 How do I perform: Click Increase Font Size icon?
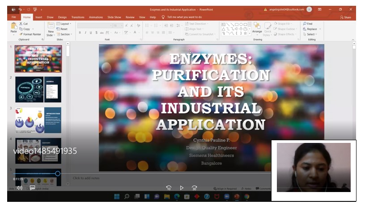coord(127,25)
